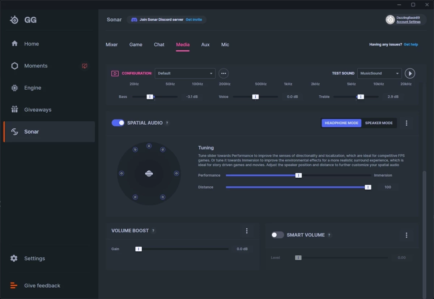This screenshot has width=434, height=299.
Task: Click the Sonar wave icon in sidebar
Action: point(14,132)
